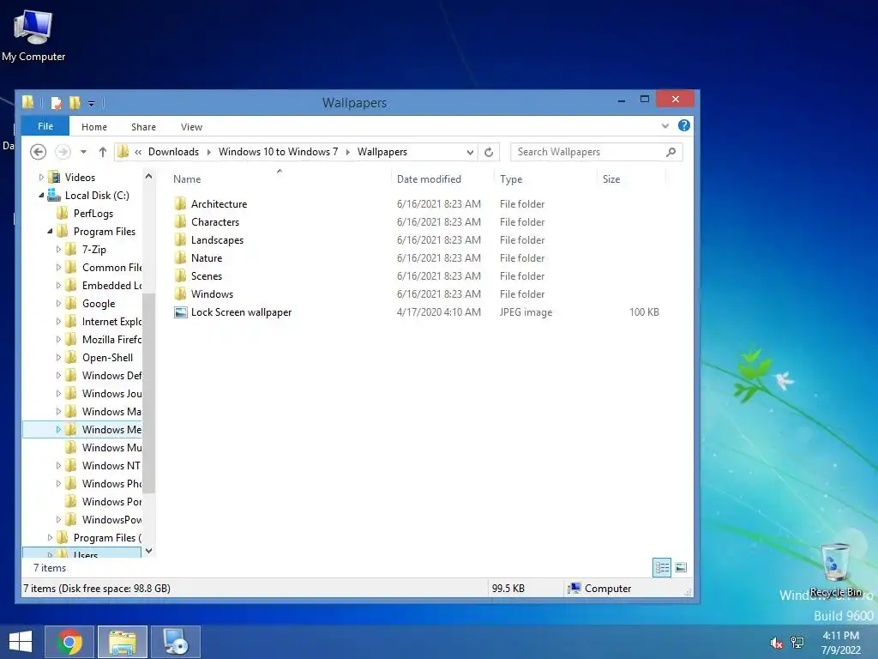Open the computer disc taskbar icon
The width and height of the screenshot is (878, 659).
[175, 642]
